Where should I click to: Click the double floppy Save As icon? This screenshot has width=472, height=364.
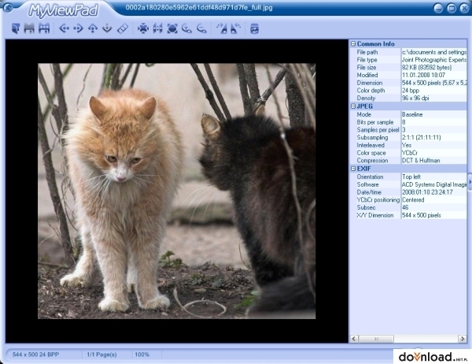click(x=44, y=28)
